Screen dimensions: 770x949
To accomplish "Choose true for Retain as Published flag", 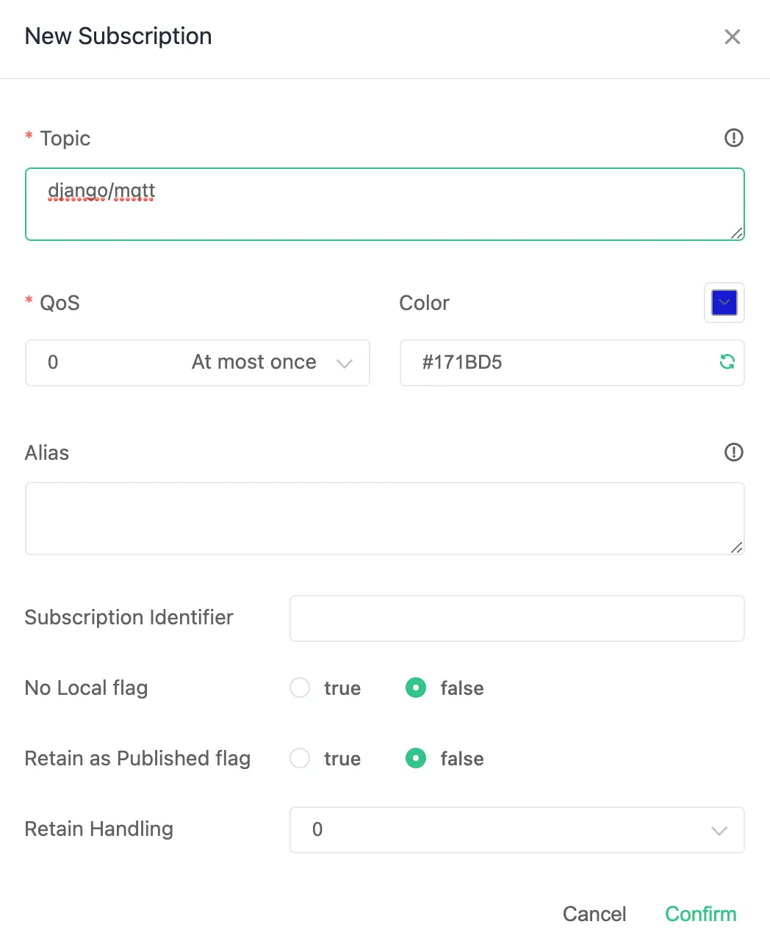I will click(x=300, y=759).
